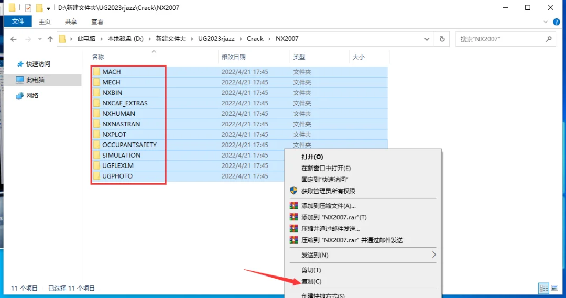Choose 剪切(T) from the context menu
Viewport: 566px width, 298px height.
311,270
